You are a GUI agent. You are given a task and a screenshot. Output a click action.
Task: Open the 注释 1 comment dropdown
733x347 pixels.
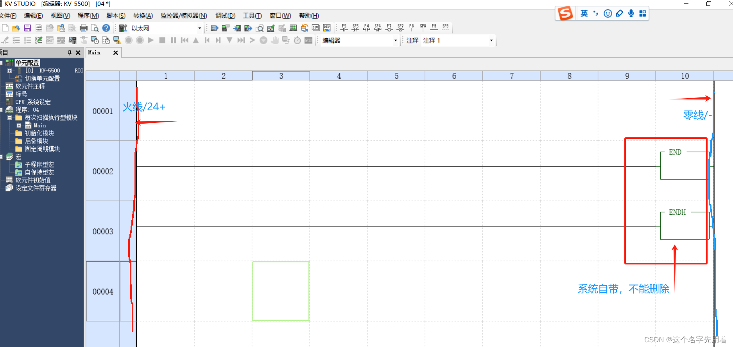coord(491,40)
